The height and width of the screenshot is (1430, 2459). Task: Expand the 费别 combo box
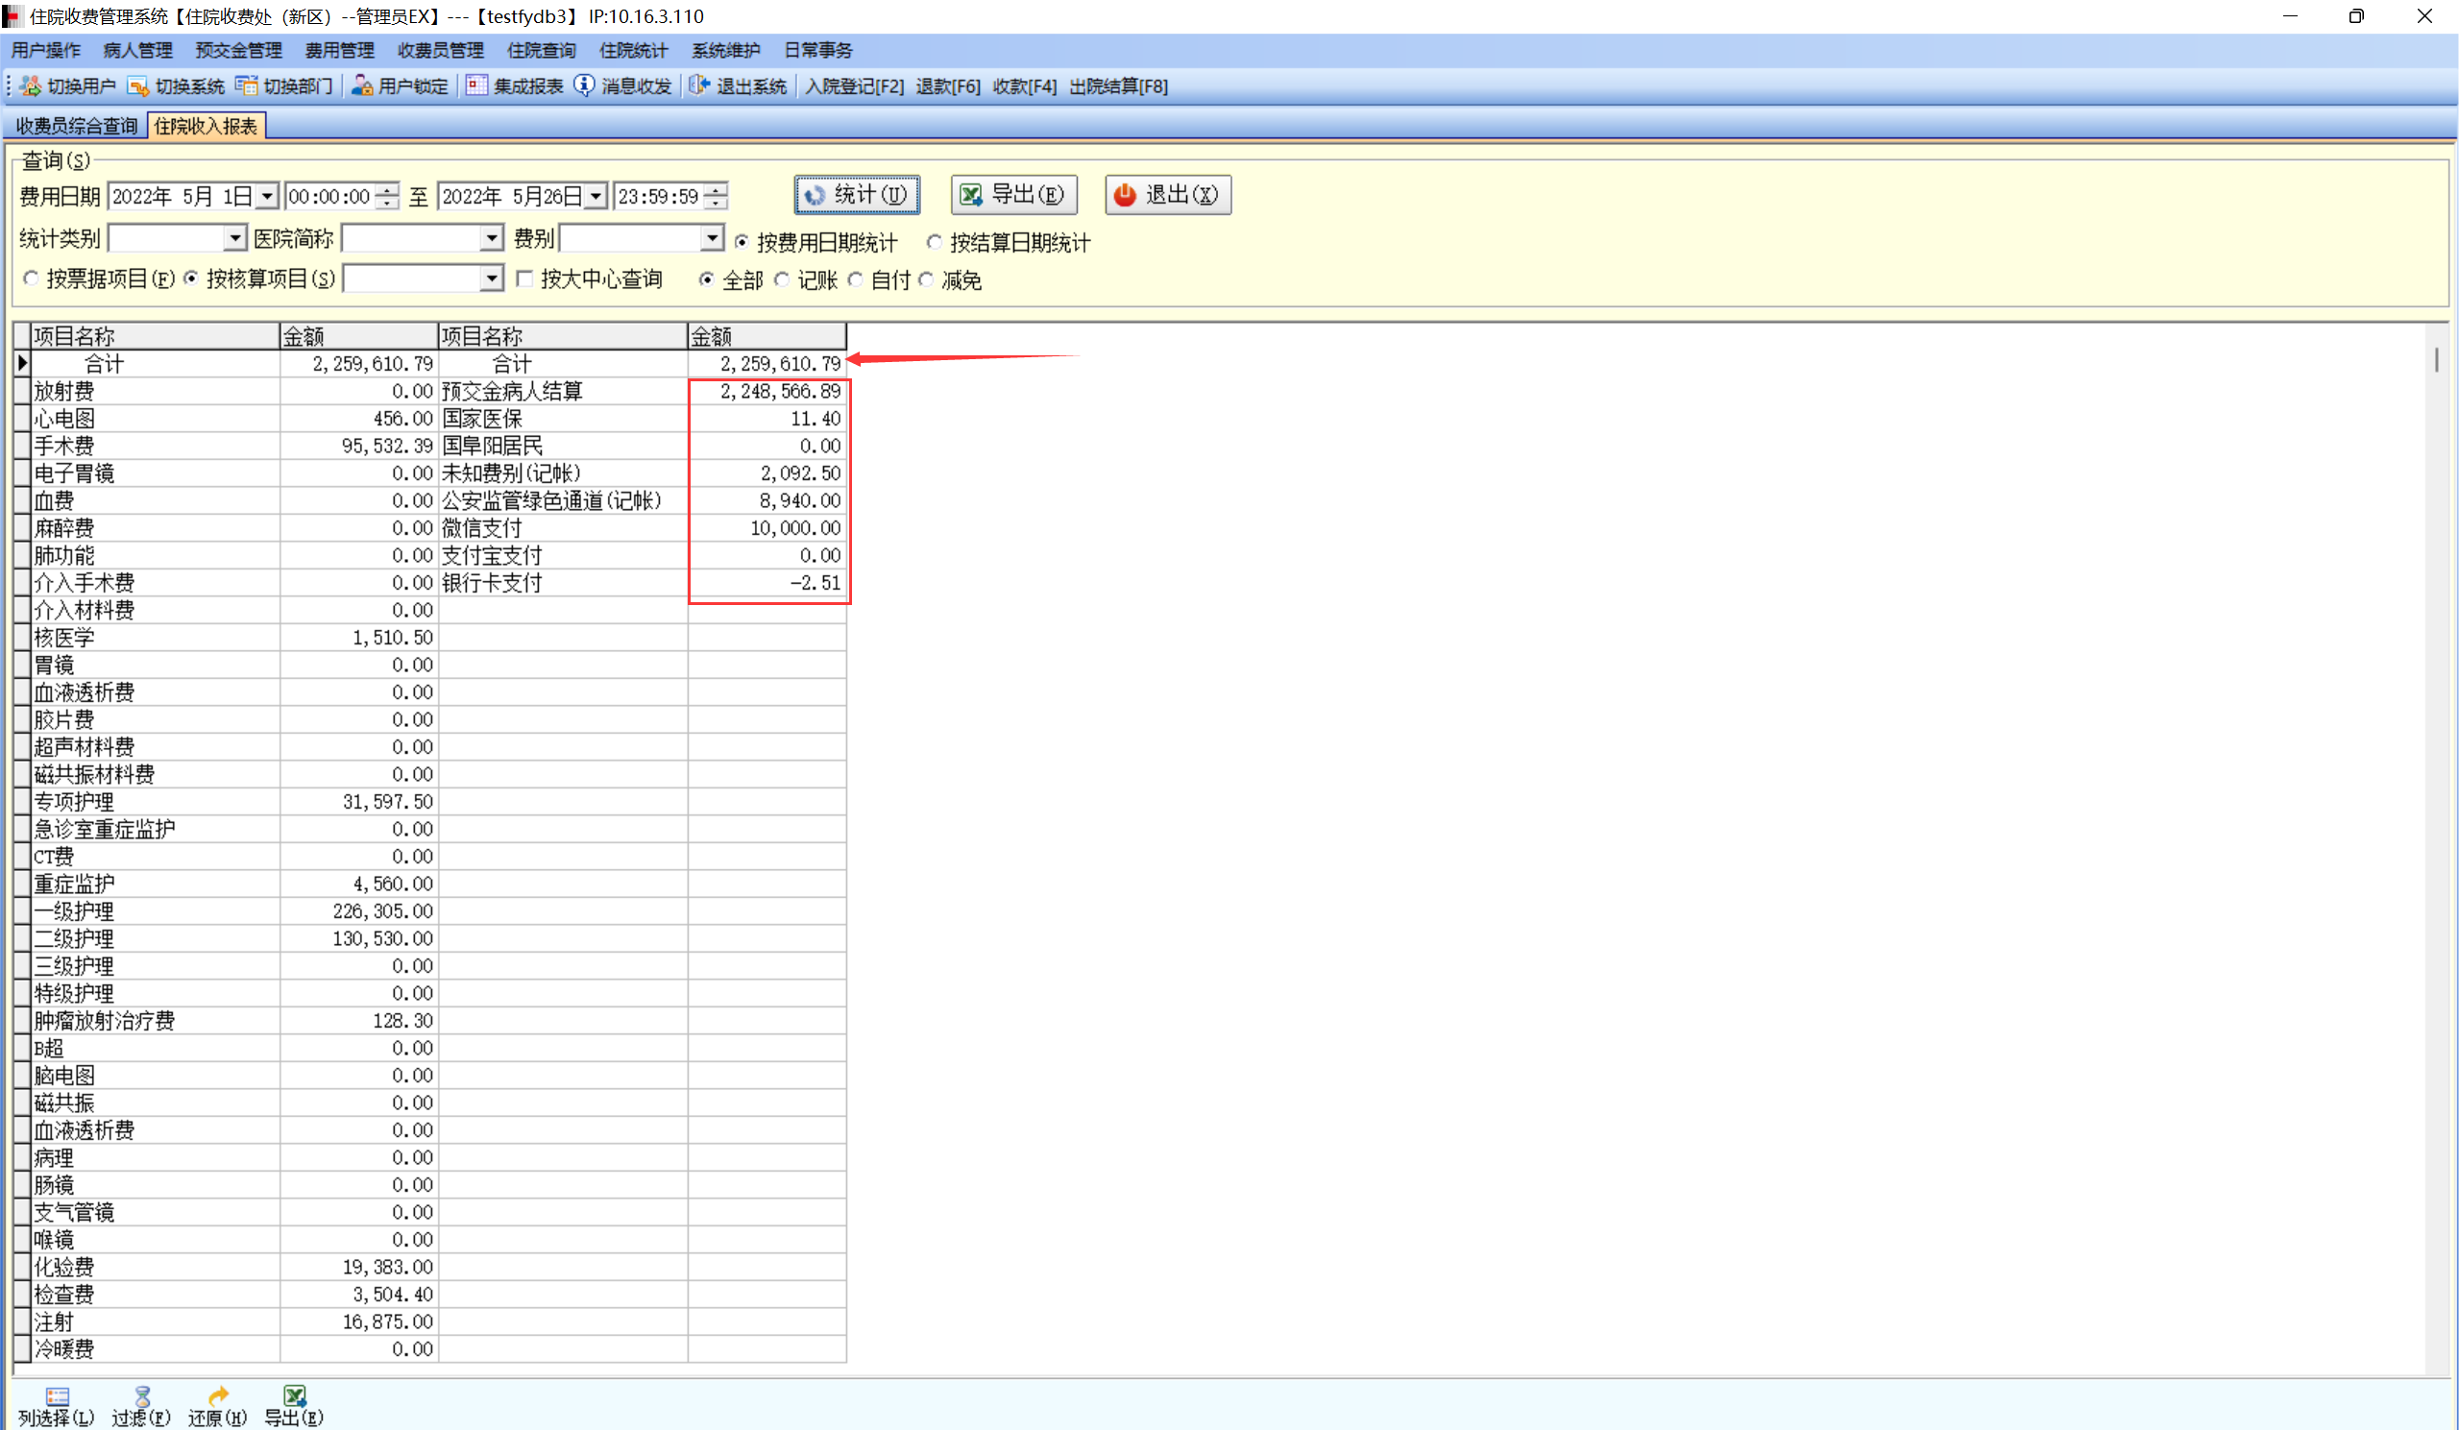tap(712, 238)
